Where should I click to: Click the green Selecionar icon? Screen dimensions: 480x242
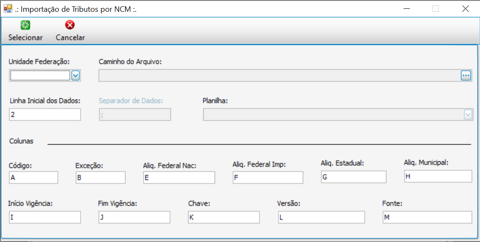[25, 25]
